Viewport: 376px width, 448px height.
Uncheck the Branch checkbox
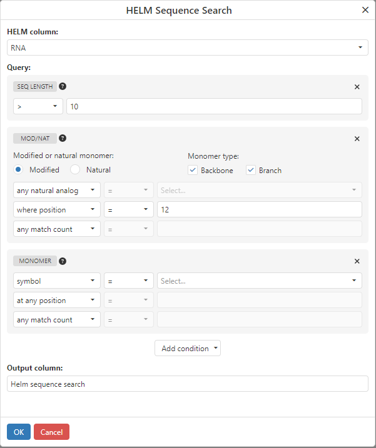[x=251, y=170]
